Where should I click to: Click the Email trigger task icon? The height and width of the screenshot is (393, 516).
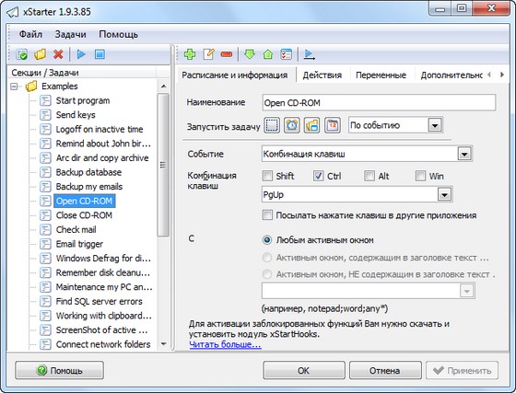click(45, 244)
